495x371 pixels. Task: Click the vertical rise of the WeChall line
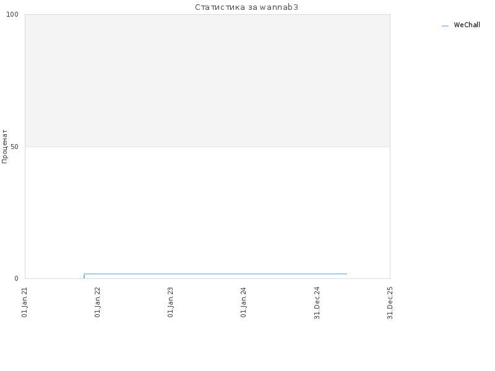(84, 276)
